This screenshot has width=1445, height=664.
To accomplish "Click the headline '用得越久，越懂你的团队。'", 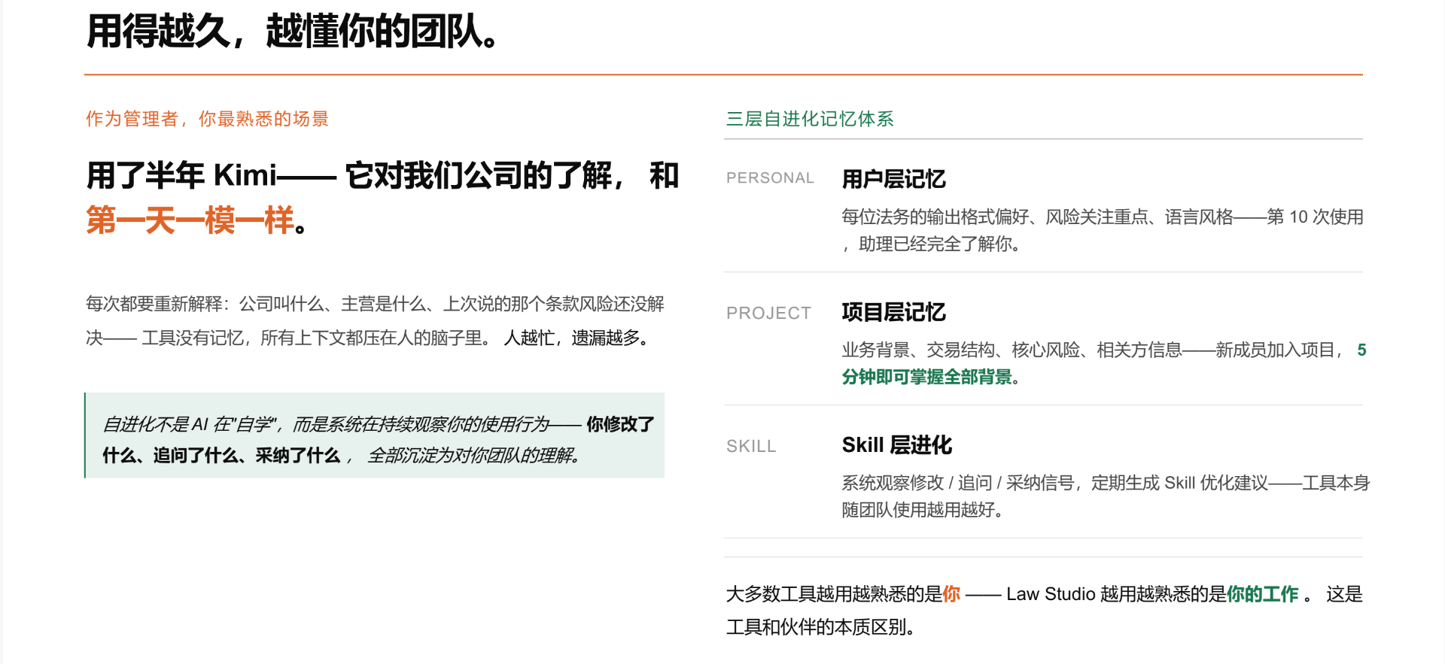I will [291, 32].
